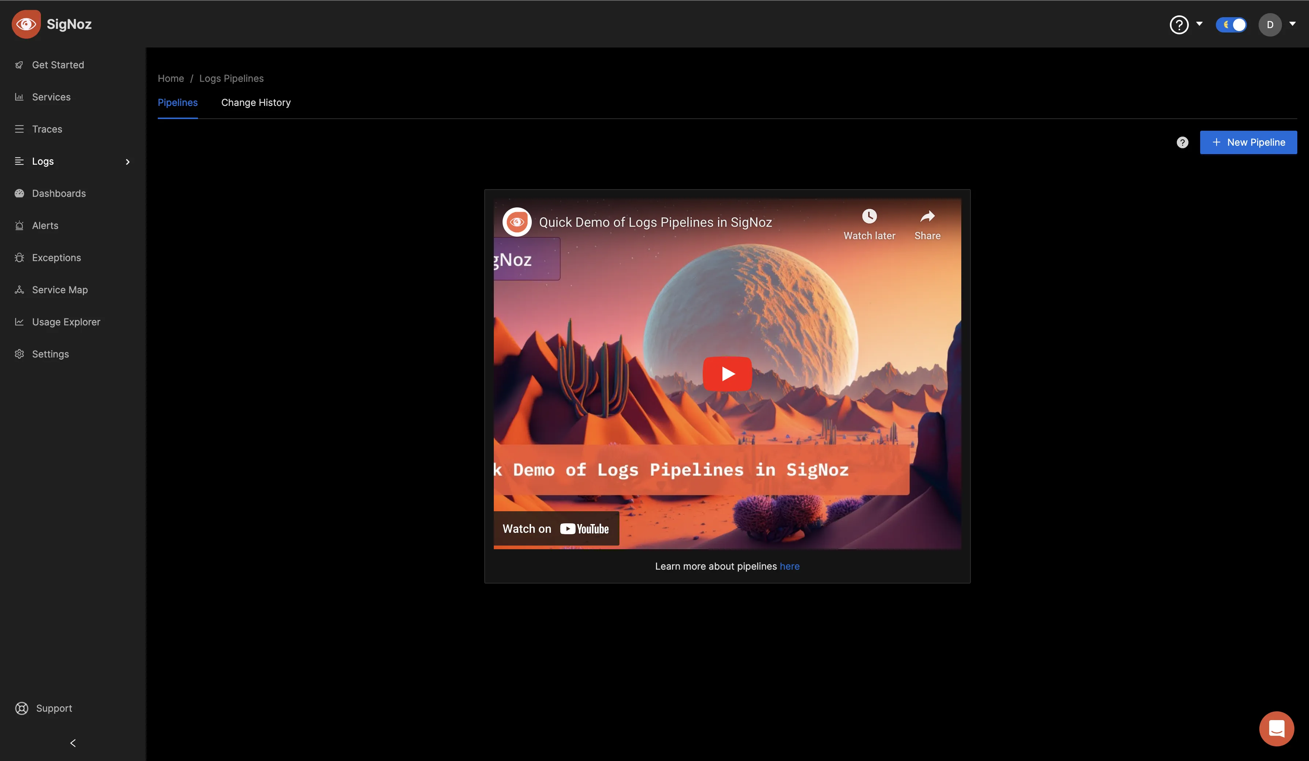This screenshot has width=1309, height=761.
Task: Click the Watch on YouTube button
Action: coord(556,529)
